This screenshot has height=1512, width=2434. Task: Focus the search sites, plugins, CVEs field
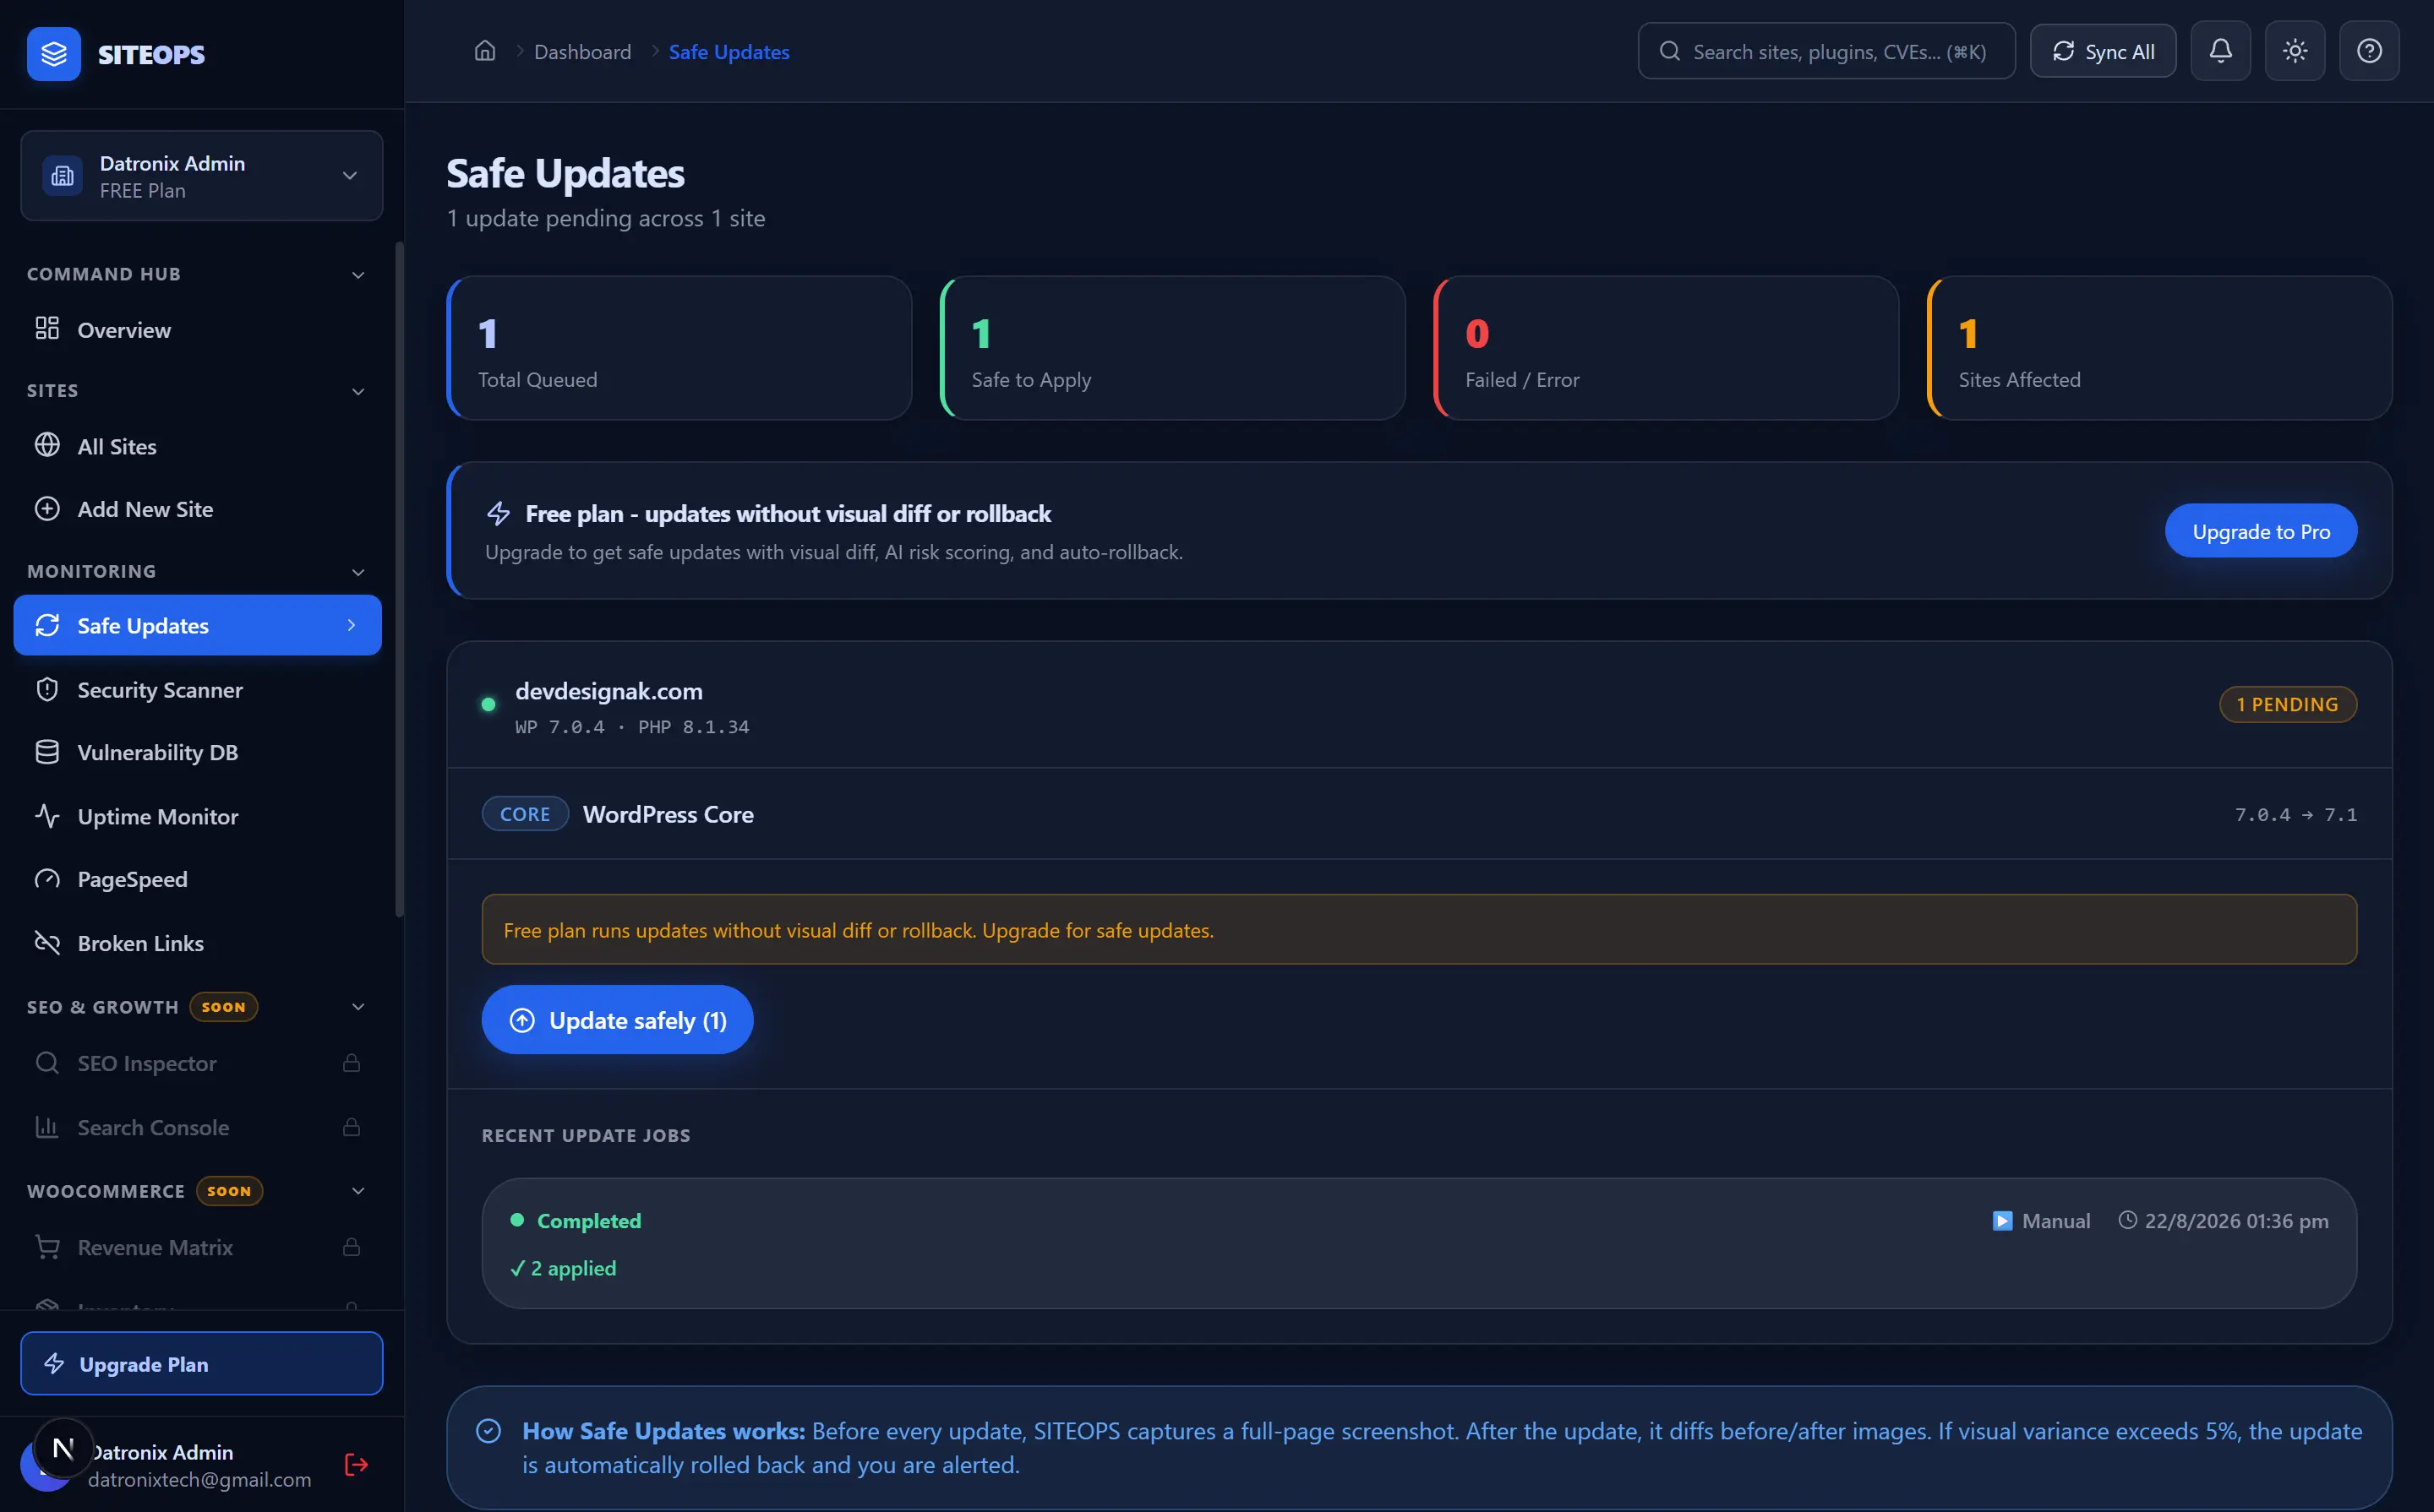point(1825,51)
